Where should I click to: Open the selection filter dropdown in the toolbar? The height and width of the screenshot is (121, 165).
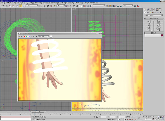coord(32,5)
